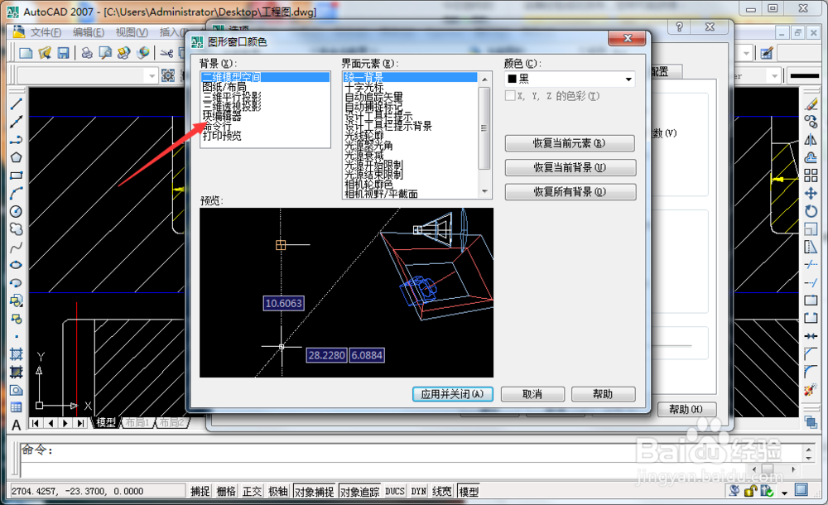828x505 pixels.
Task: Click 恢复当前背景(U) button
Action: (x=570, y=167)
